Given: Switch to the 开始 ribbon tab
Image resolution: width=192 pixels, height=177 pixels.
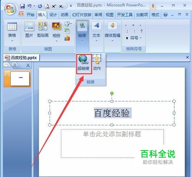Looking at the screenshot, I should pos(30,15).
